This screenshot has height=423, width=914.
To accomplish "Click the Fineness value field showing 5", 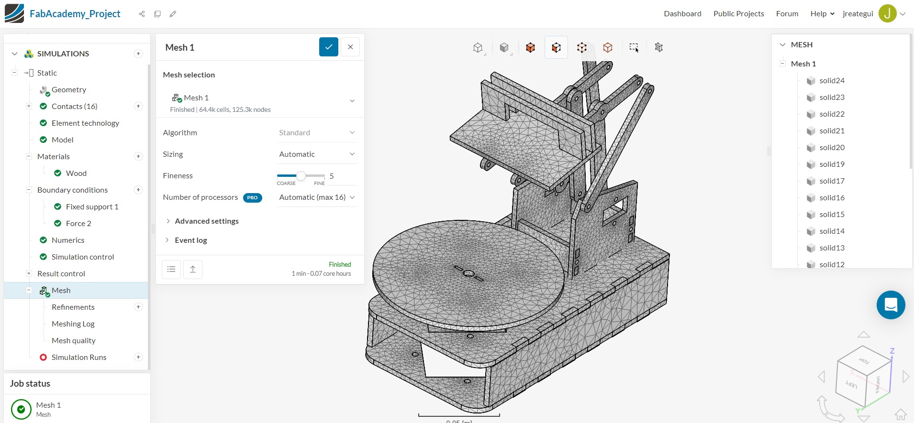I will (x=342, y=176).
